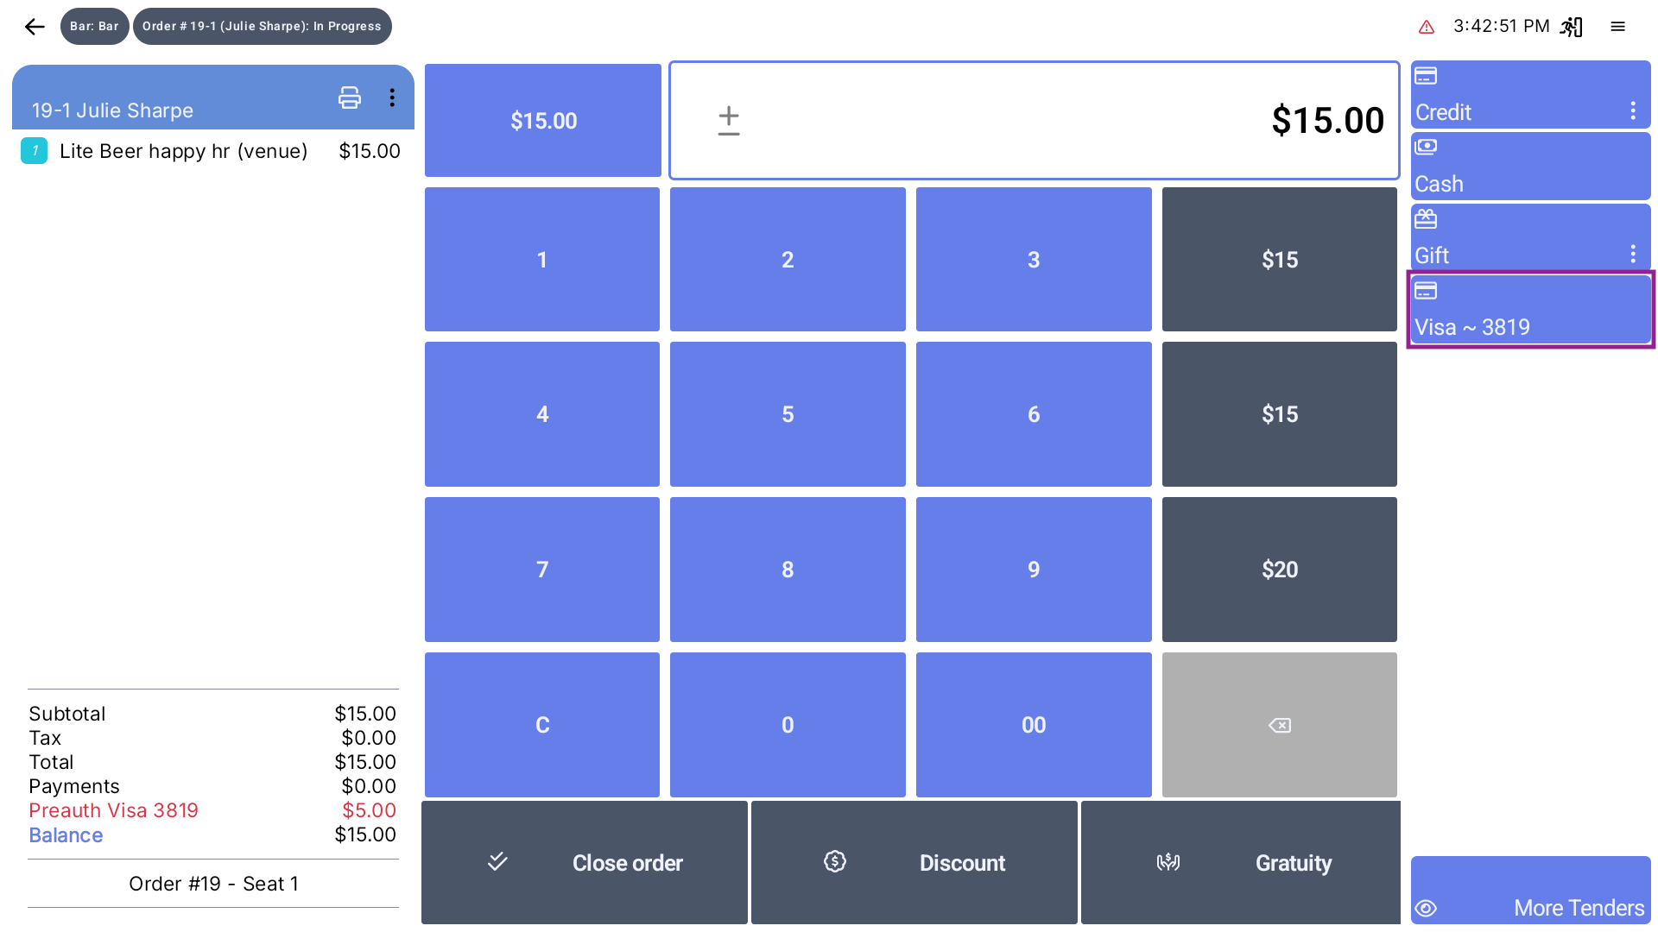Click the red warning alert icon
This screenshot has width=1658, height=932.
pyautogui.click(x=1427, y=28)
